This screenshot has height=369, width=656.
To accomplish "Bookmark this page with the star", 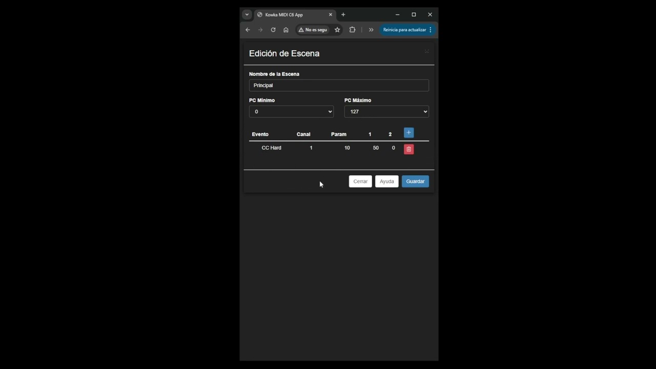I will 337,30.
